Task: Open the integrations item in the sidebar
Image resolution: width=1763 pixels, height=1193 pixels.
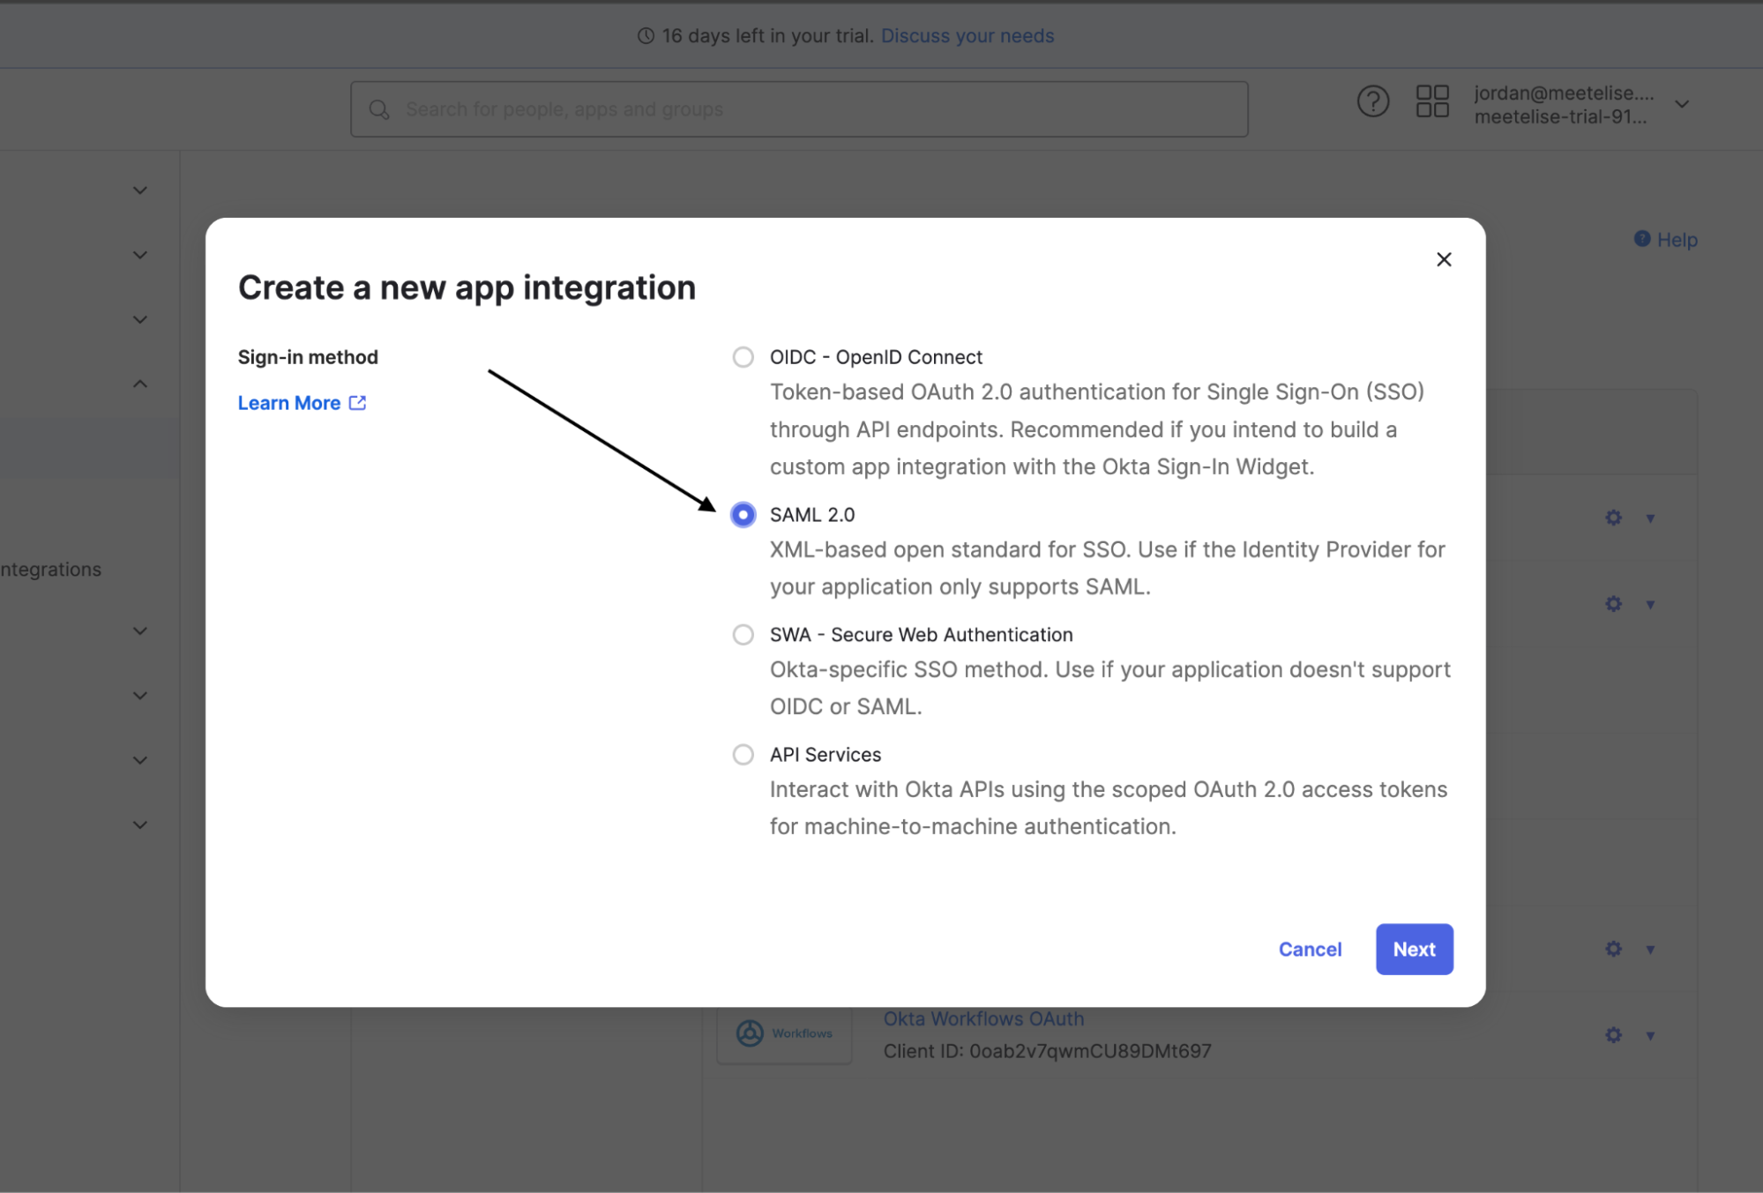Action: pyautogui.click(x=51, y=570)
